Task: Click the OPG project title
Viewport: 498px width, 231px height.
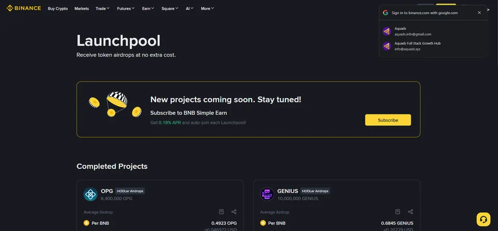Action: pyautogui.click(x=107, y=191)
